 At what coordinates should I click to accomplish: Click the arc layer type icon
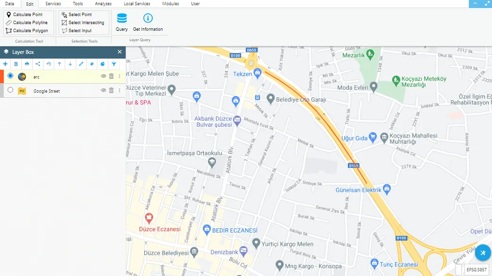(x=22, y=77)
